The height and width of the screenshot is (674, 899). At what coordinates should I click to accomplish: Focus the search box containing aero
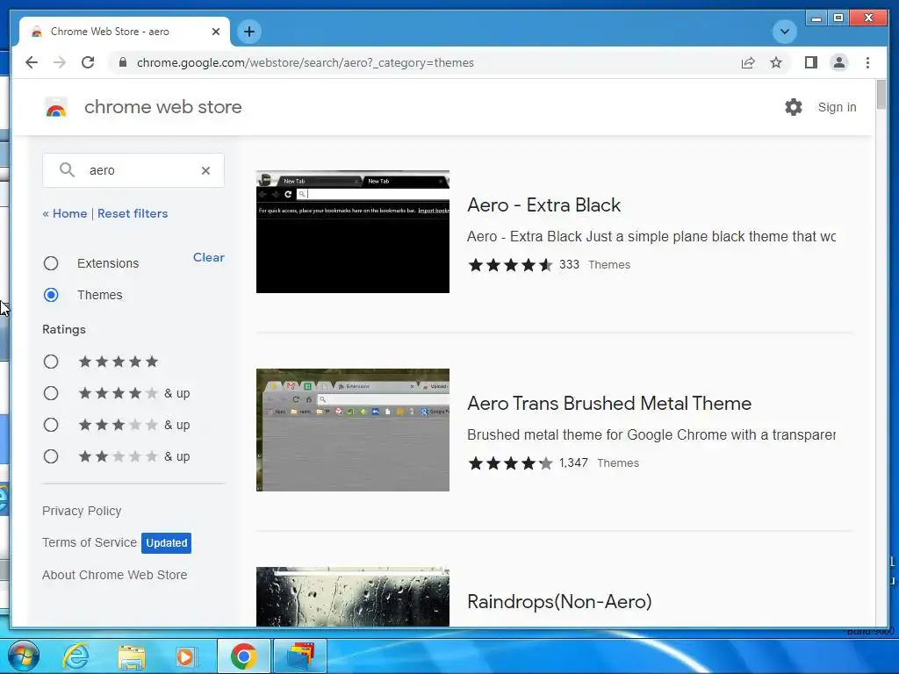[133, 170]
